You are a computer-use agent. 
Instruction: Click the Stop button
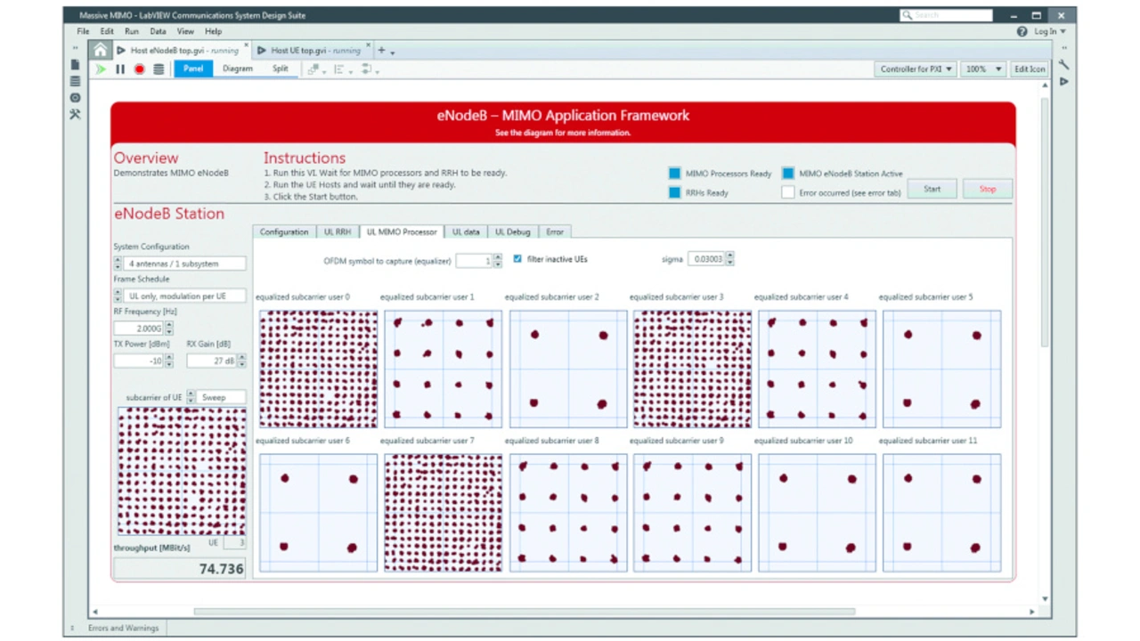point(988,189)
